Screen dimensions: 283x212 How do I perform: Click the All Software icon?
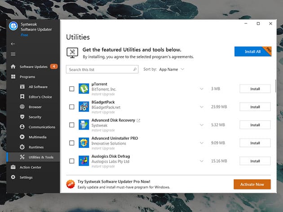(22, 87)
